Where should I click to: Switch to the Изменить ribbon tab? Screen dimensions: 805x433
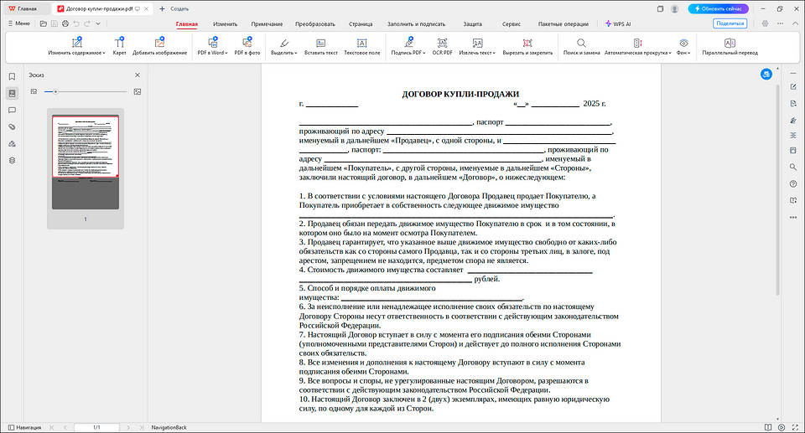(226, 24)
